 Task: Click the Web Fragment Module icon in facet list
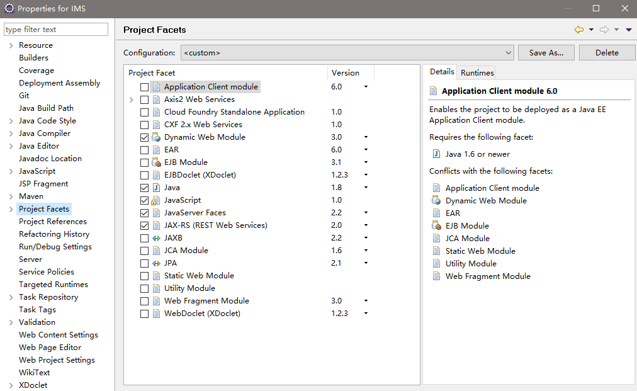(156, 301)
